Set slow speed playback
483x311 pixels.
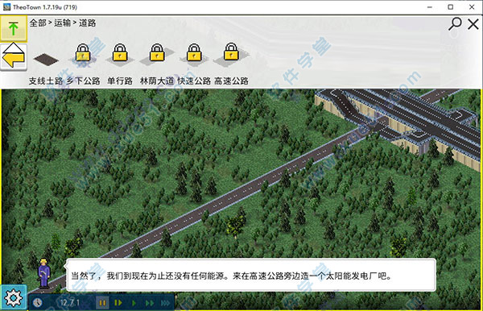click(x=118, y=303)
